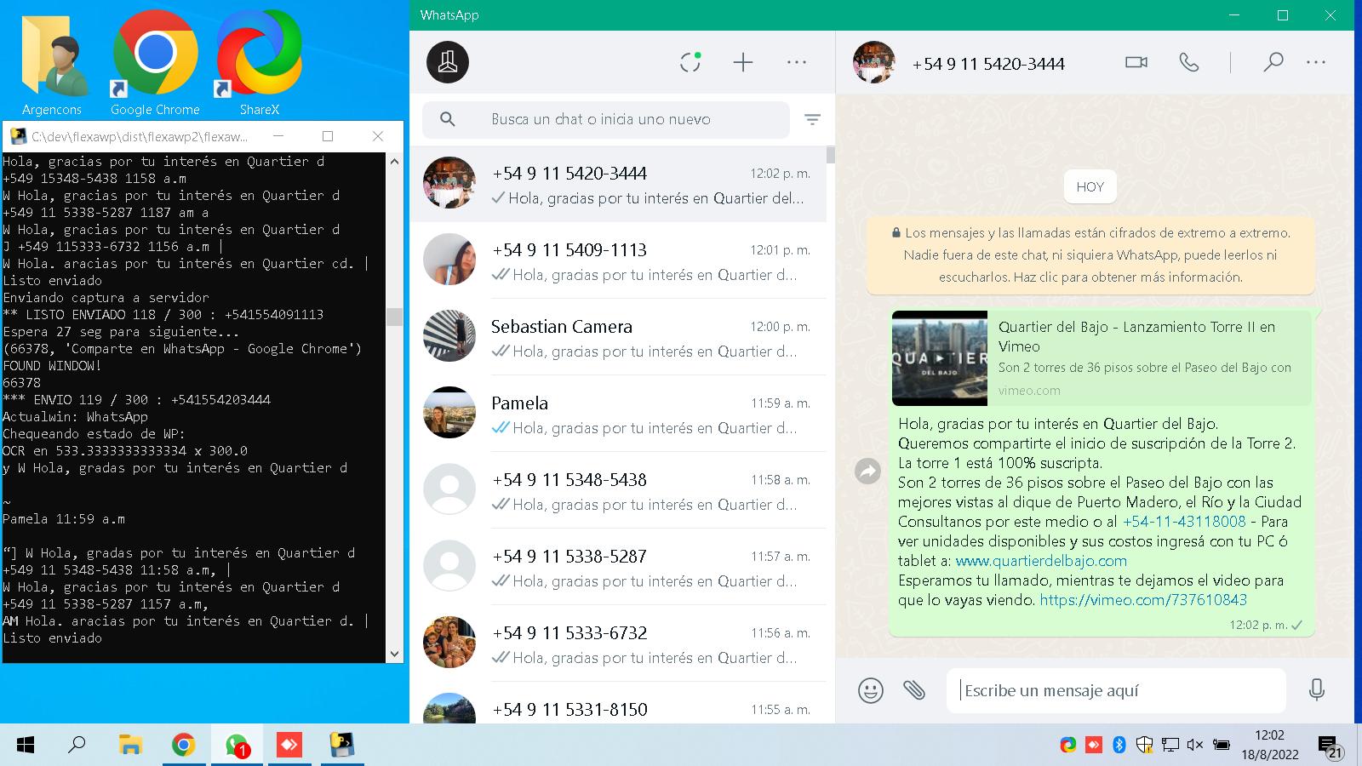Open the emoji picker
This screenshot has height=766, width=1362.
[871, 690]
